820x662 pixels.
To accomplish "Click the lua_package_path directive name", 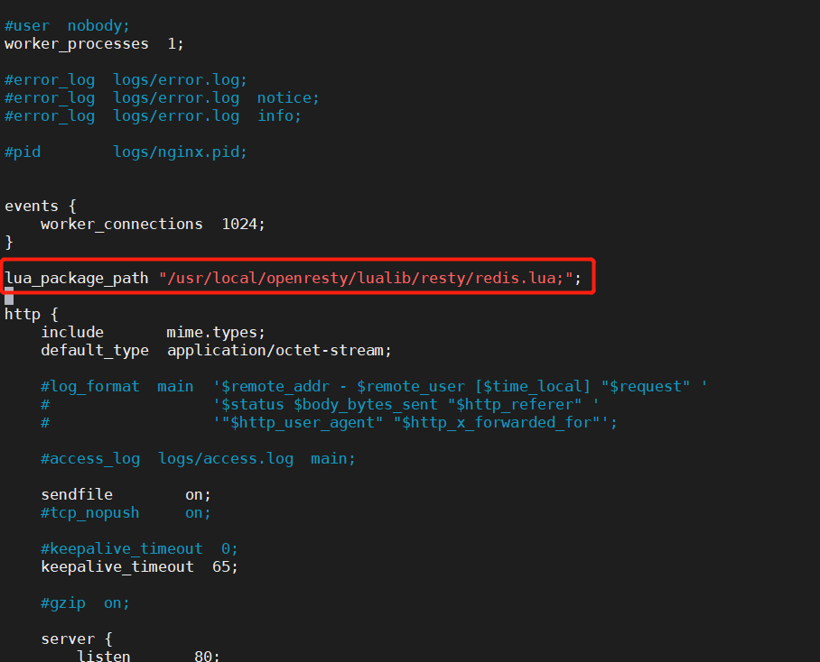I will tap(77, 278).
